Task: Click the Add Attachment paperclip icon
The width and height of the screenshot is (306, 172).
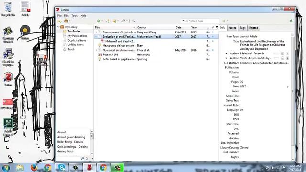Action: (x=123, y=21)
